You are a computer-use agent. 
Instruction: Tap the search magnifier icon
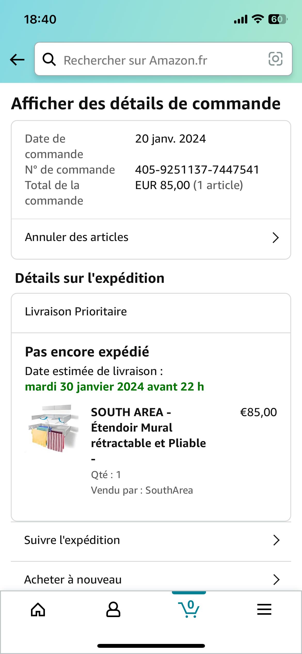(49, 60)
